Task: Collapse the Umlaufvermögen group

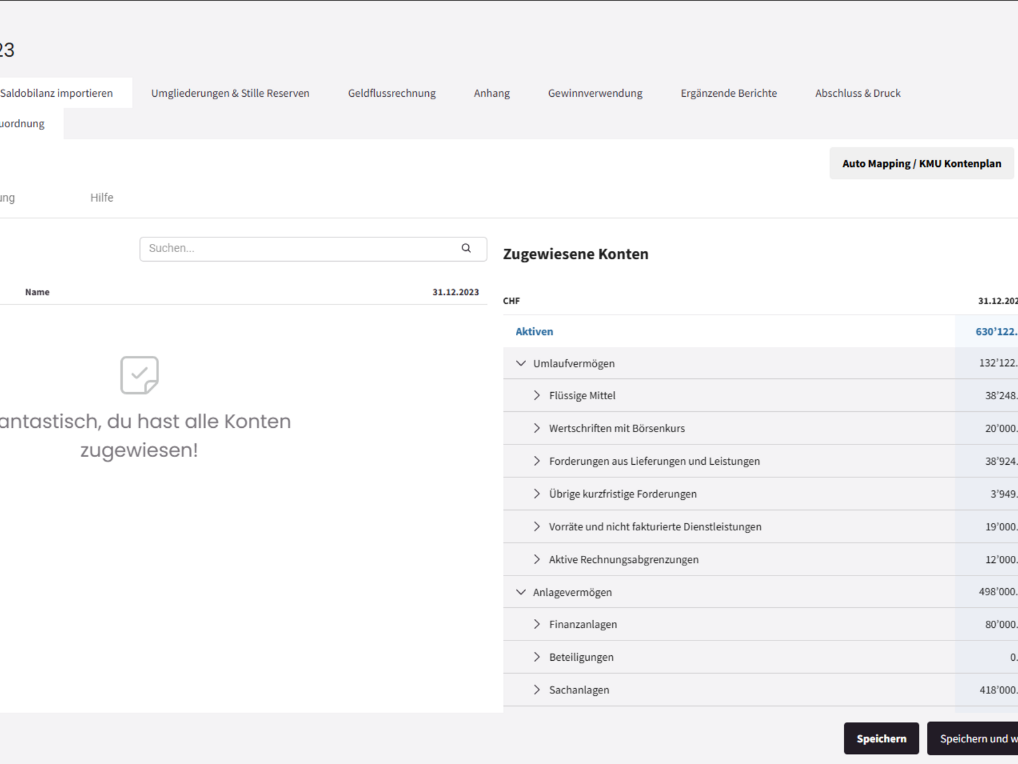Action: tap(520, 364)
